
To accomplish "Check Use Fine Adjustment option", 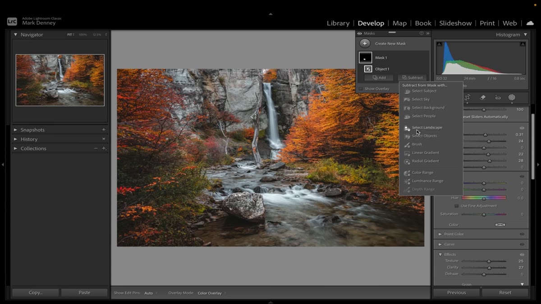I will [x=456, y=206].
